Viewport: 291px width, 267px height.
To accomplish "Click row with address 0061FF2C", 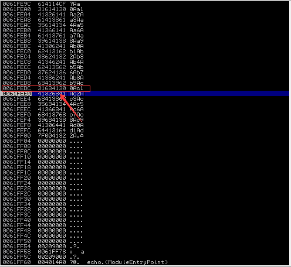I will click(x=145, y=194).
